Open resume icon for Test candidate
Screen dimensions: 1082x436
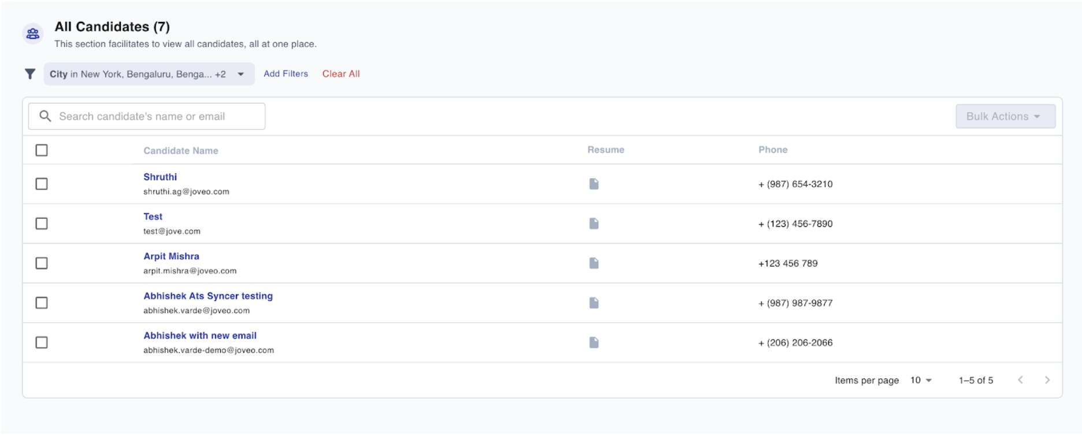594,224
